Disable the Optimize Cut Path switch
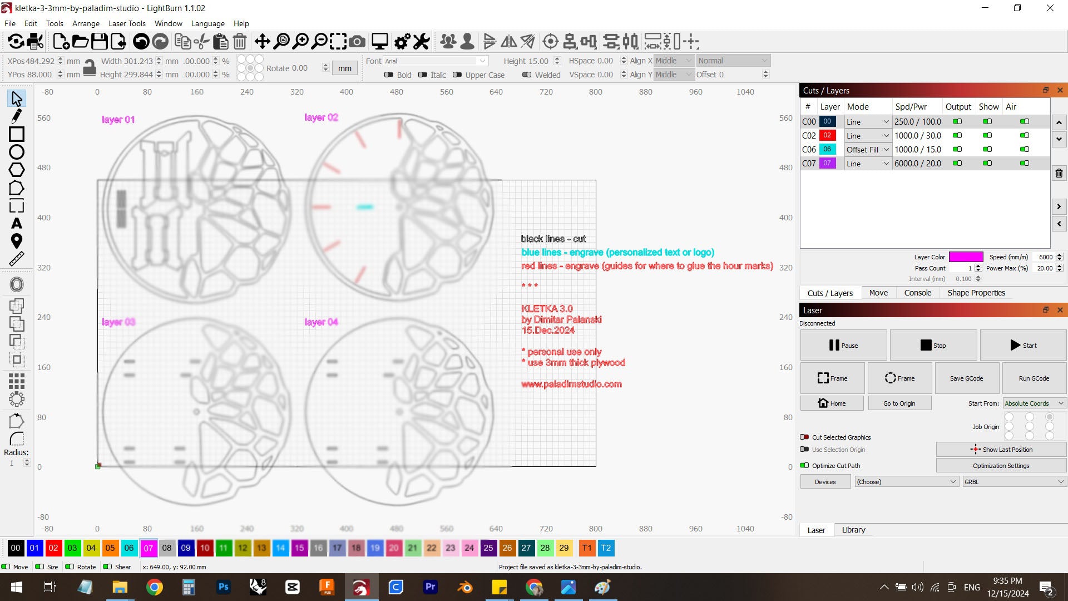The width and height of the screenshot is (1068, 601). point(804,466)
